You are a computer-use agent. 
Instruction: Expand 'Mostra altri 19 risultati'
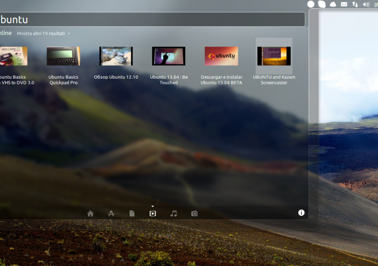pos(43,34)
